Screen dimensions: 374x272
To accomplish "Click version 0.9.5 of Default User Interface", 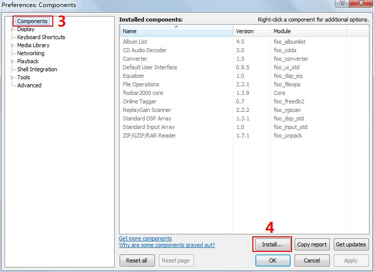I will [x=243, y=67].
